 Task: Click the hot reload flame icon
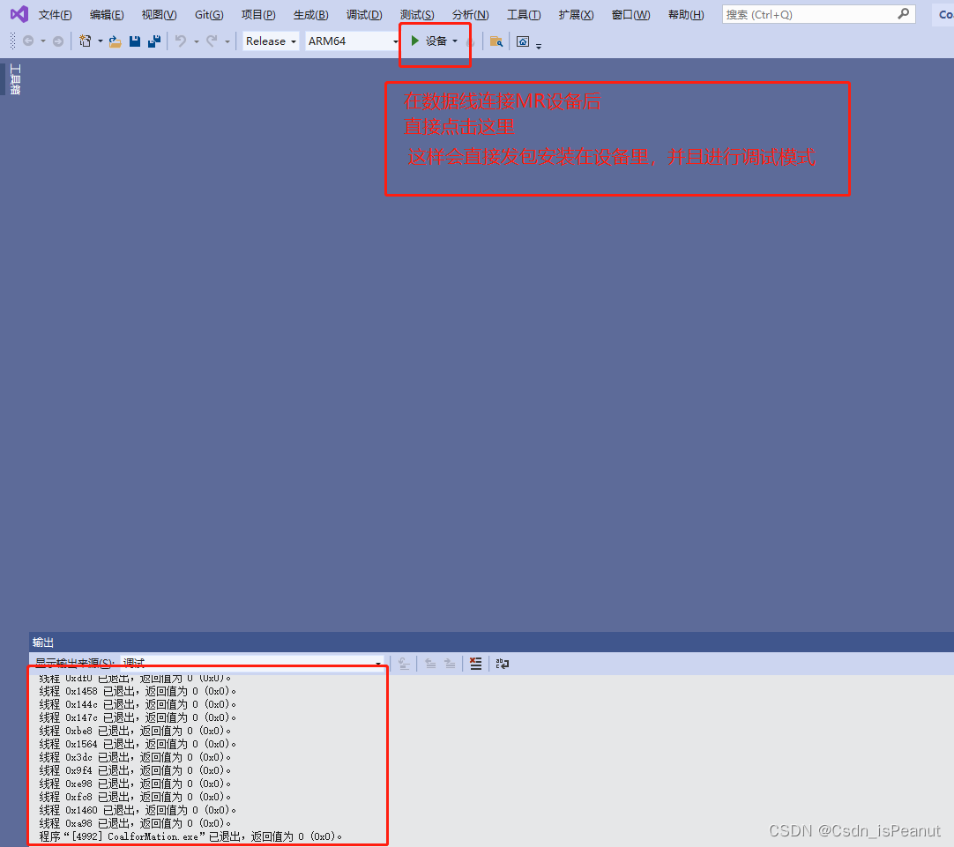coord(470,41)
